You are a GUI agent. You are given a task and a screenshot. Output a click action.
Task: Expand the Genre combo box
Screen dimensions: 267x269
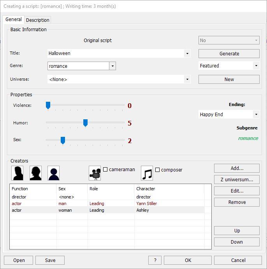pyautogui.click(x=112, y=66)
